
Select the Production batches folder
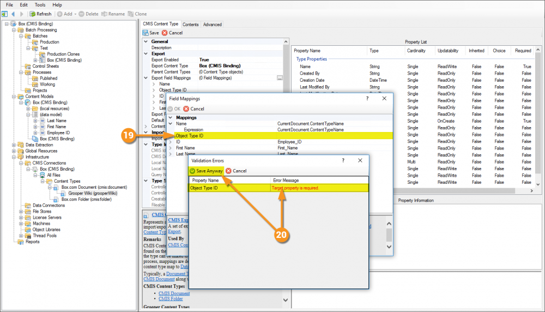pyautogui.click(x=50, y=42)
